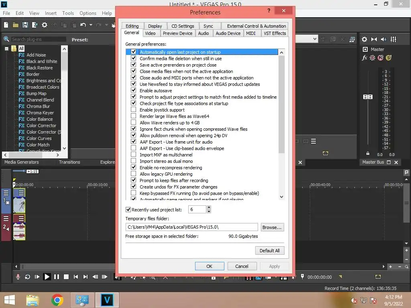Click the automation settings gear under Master
Image resolution: width=411 pixels, height=308 pixels.
pyautogui.click(x=372, y=58)
